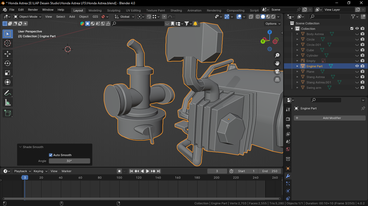Click the End frame field in the timeline

pos(270,171)
